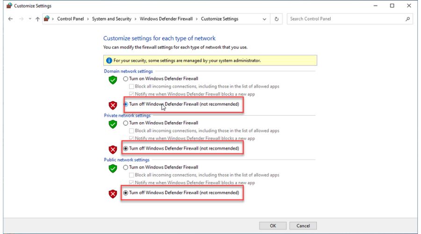This screenshot has width=421, height=234.
Task: Expand chevron after Control Panel breadcrumb
Action: [x=88, y=19]
